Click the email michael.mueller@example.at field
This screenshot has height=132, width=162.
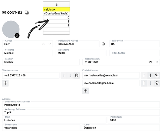111,75
